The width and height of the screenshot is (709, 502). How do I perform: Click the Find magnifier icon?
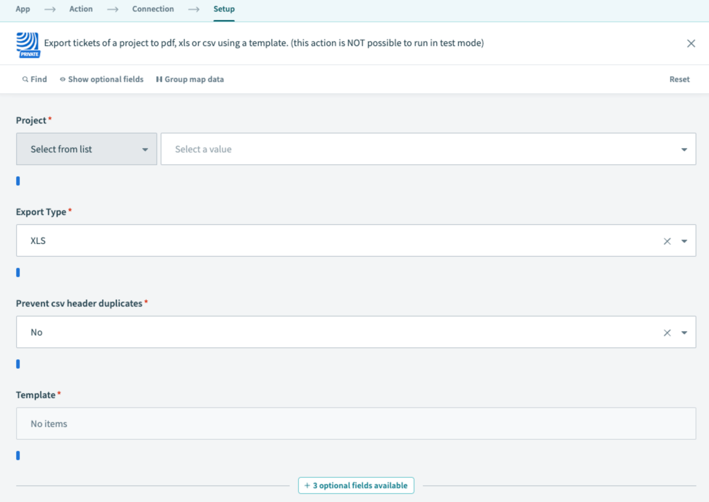point(25,79)
